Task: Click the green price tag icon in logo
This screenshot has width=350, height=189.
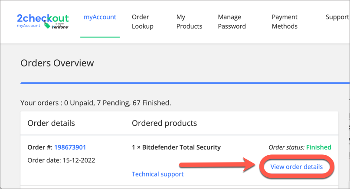Action: click(47, 26)
